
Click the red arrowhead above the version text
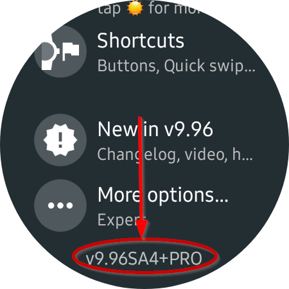coord(142,229)
